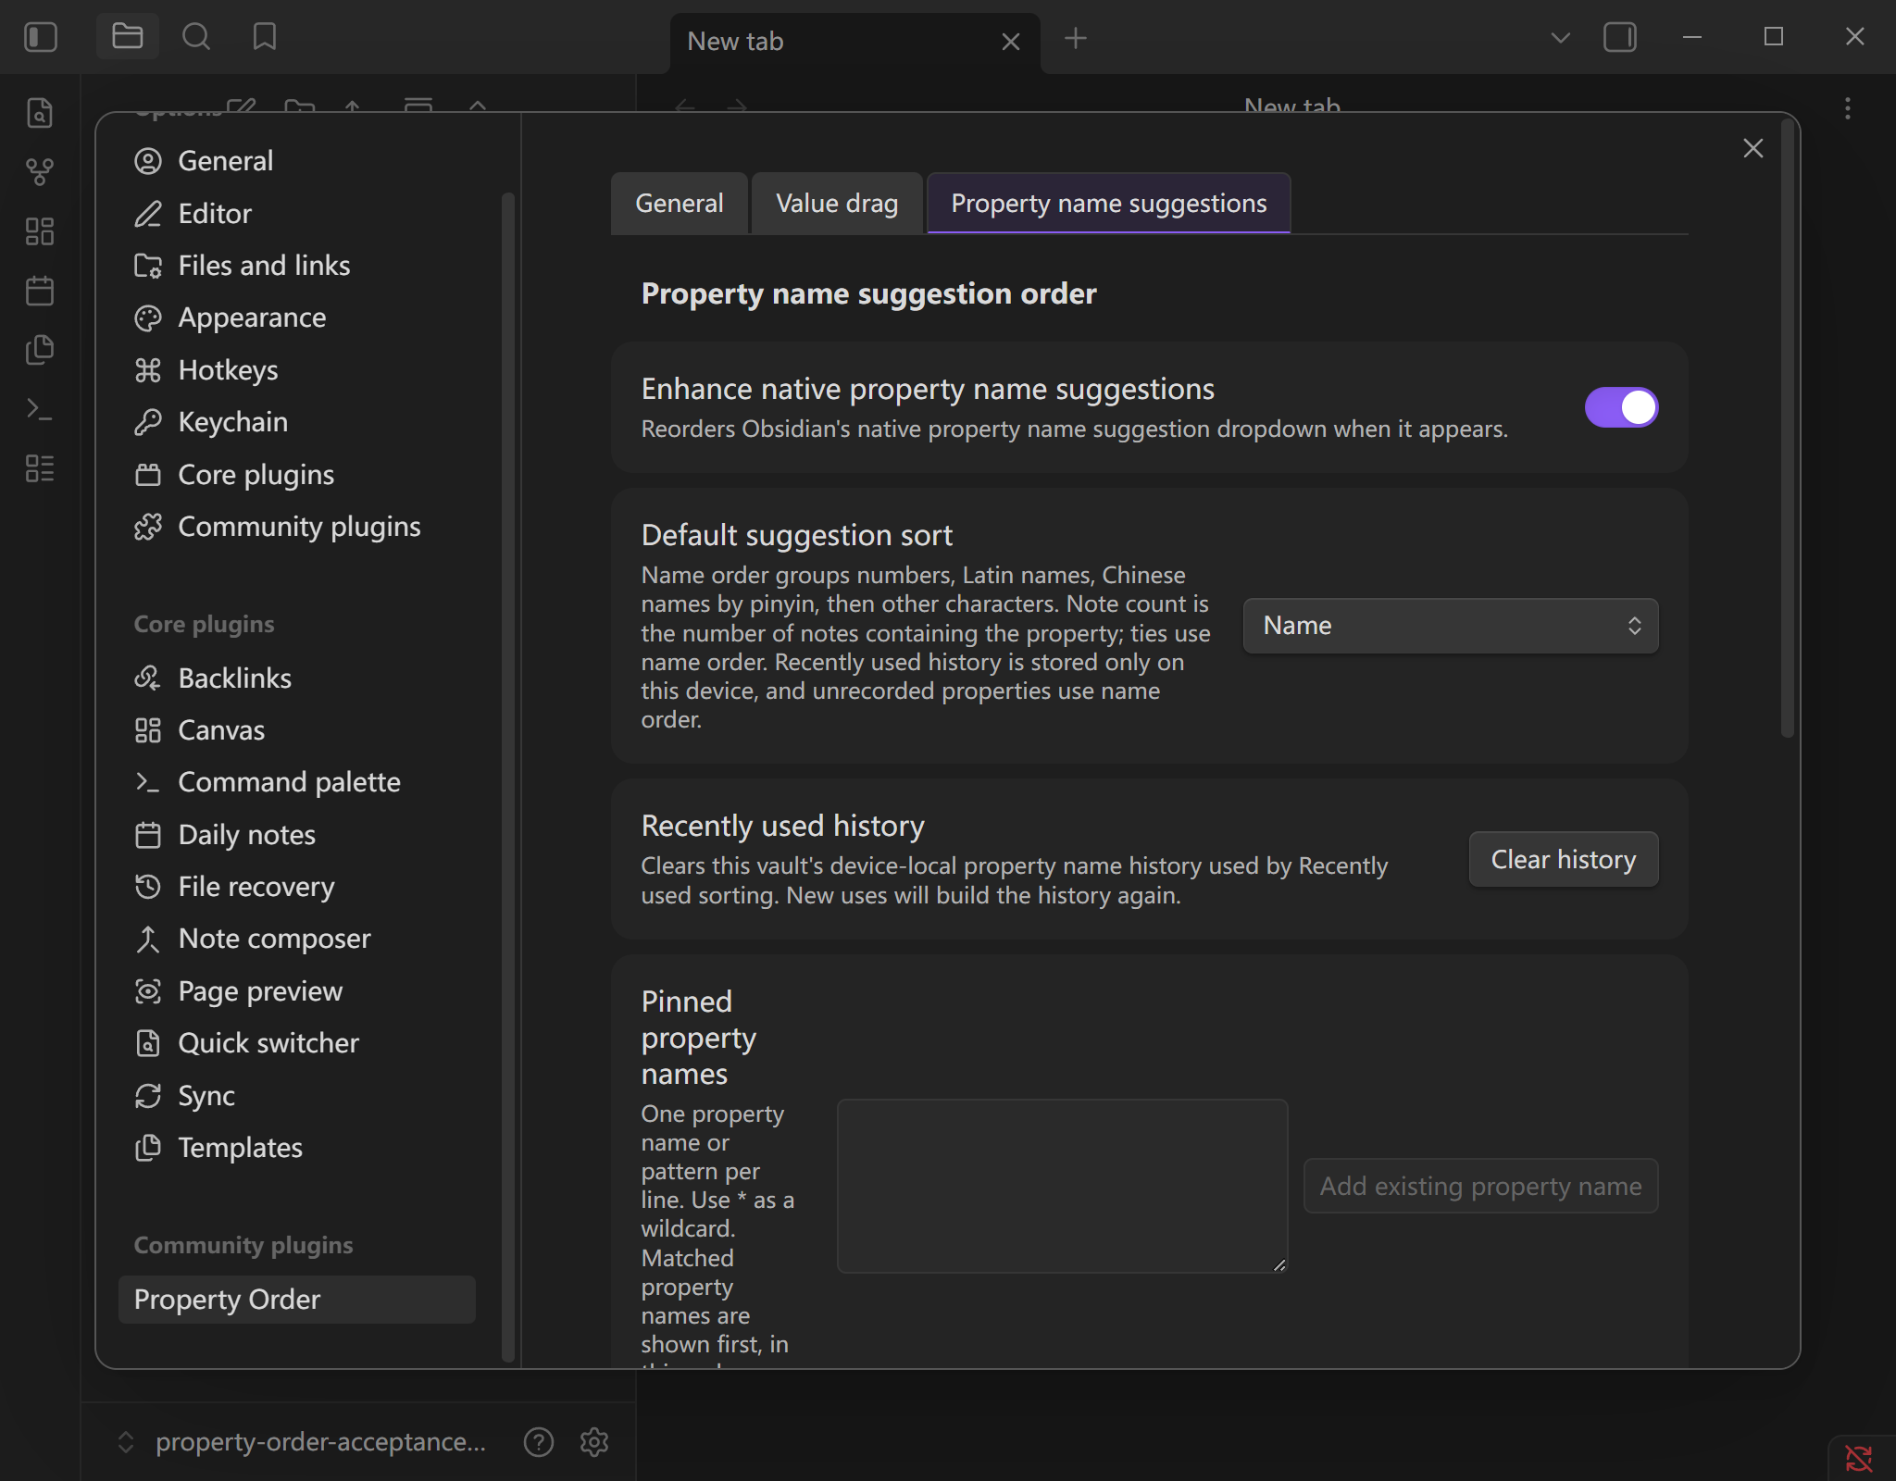Open Quick switcher plugin settings

[x=297, y=1043]
